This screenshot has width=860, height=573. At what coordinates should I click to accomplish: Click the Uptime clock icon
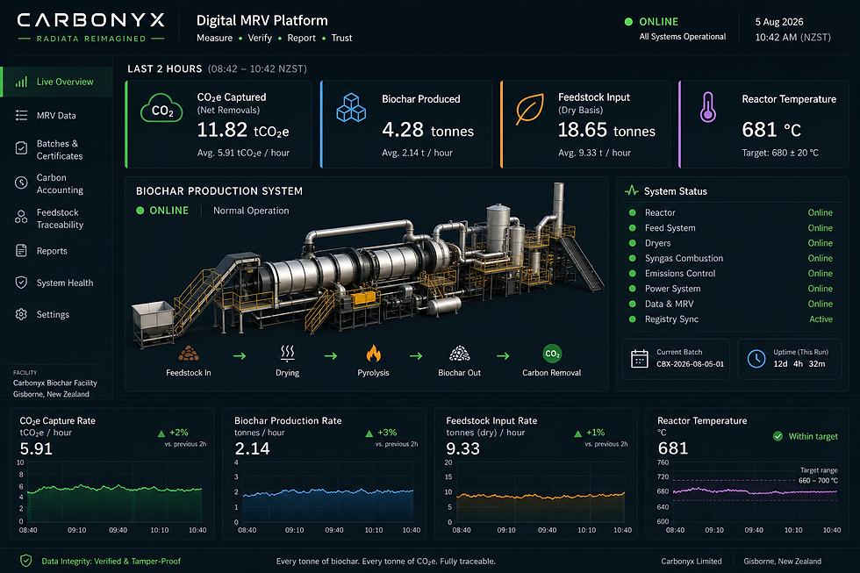click(756, 359)
